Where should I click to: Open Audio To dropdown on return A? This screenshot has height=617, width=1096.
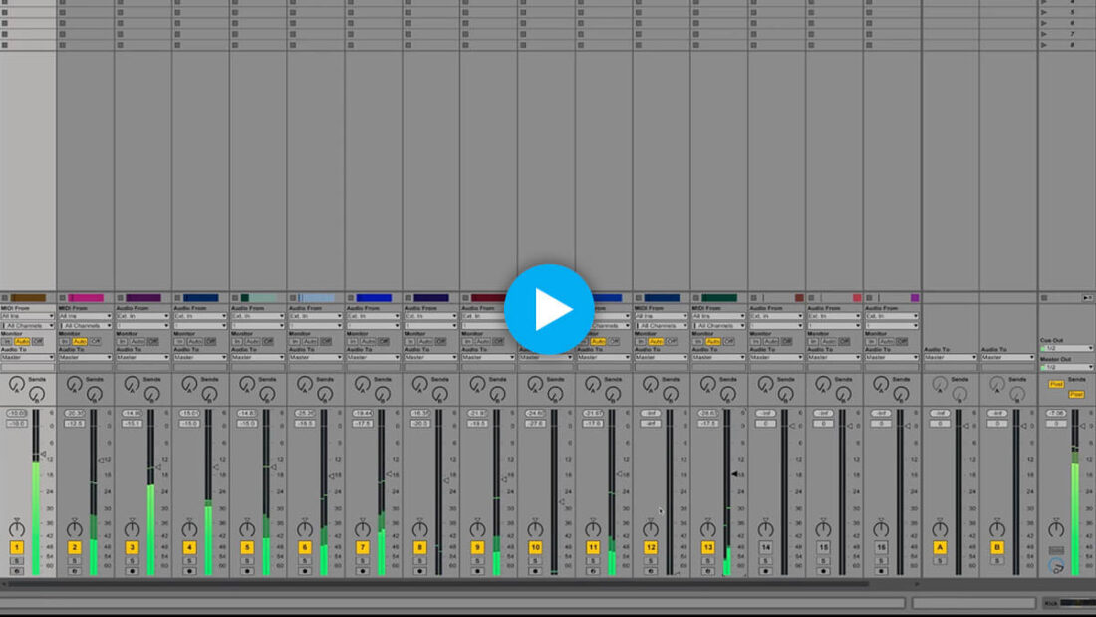coord(950,358)
